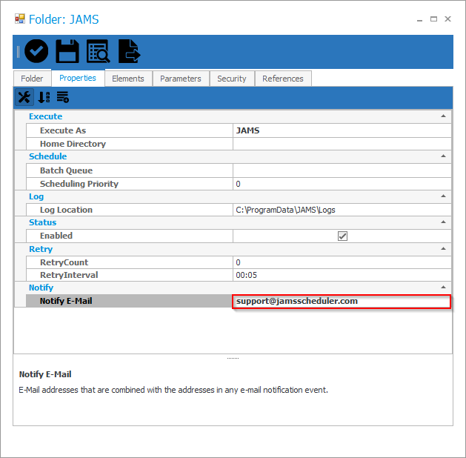This screenshot has width=466, height=458.
Task: Click the add property list icon
Action: click(x=63, y=97)
